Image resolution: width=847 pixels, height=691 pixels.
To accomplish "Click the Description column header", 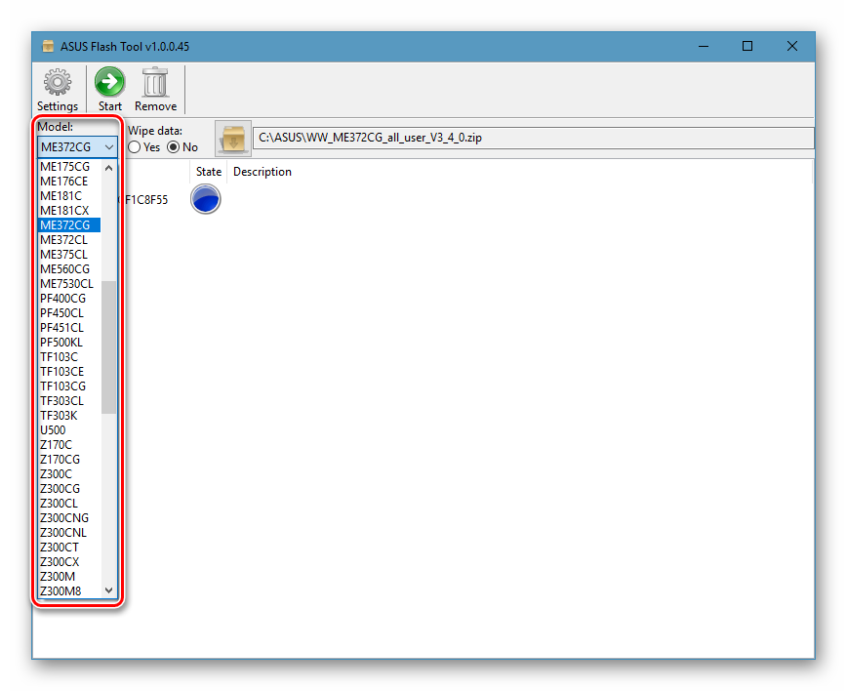I will pyautogui.click(x=262, y=172).
